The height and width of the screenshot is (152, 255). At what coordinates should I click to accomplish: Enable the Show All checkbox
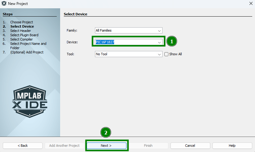tap(166, 54)
